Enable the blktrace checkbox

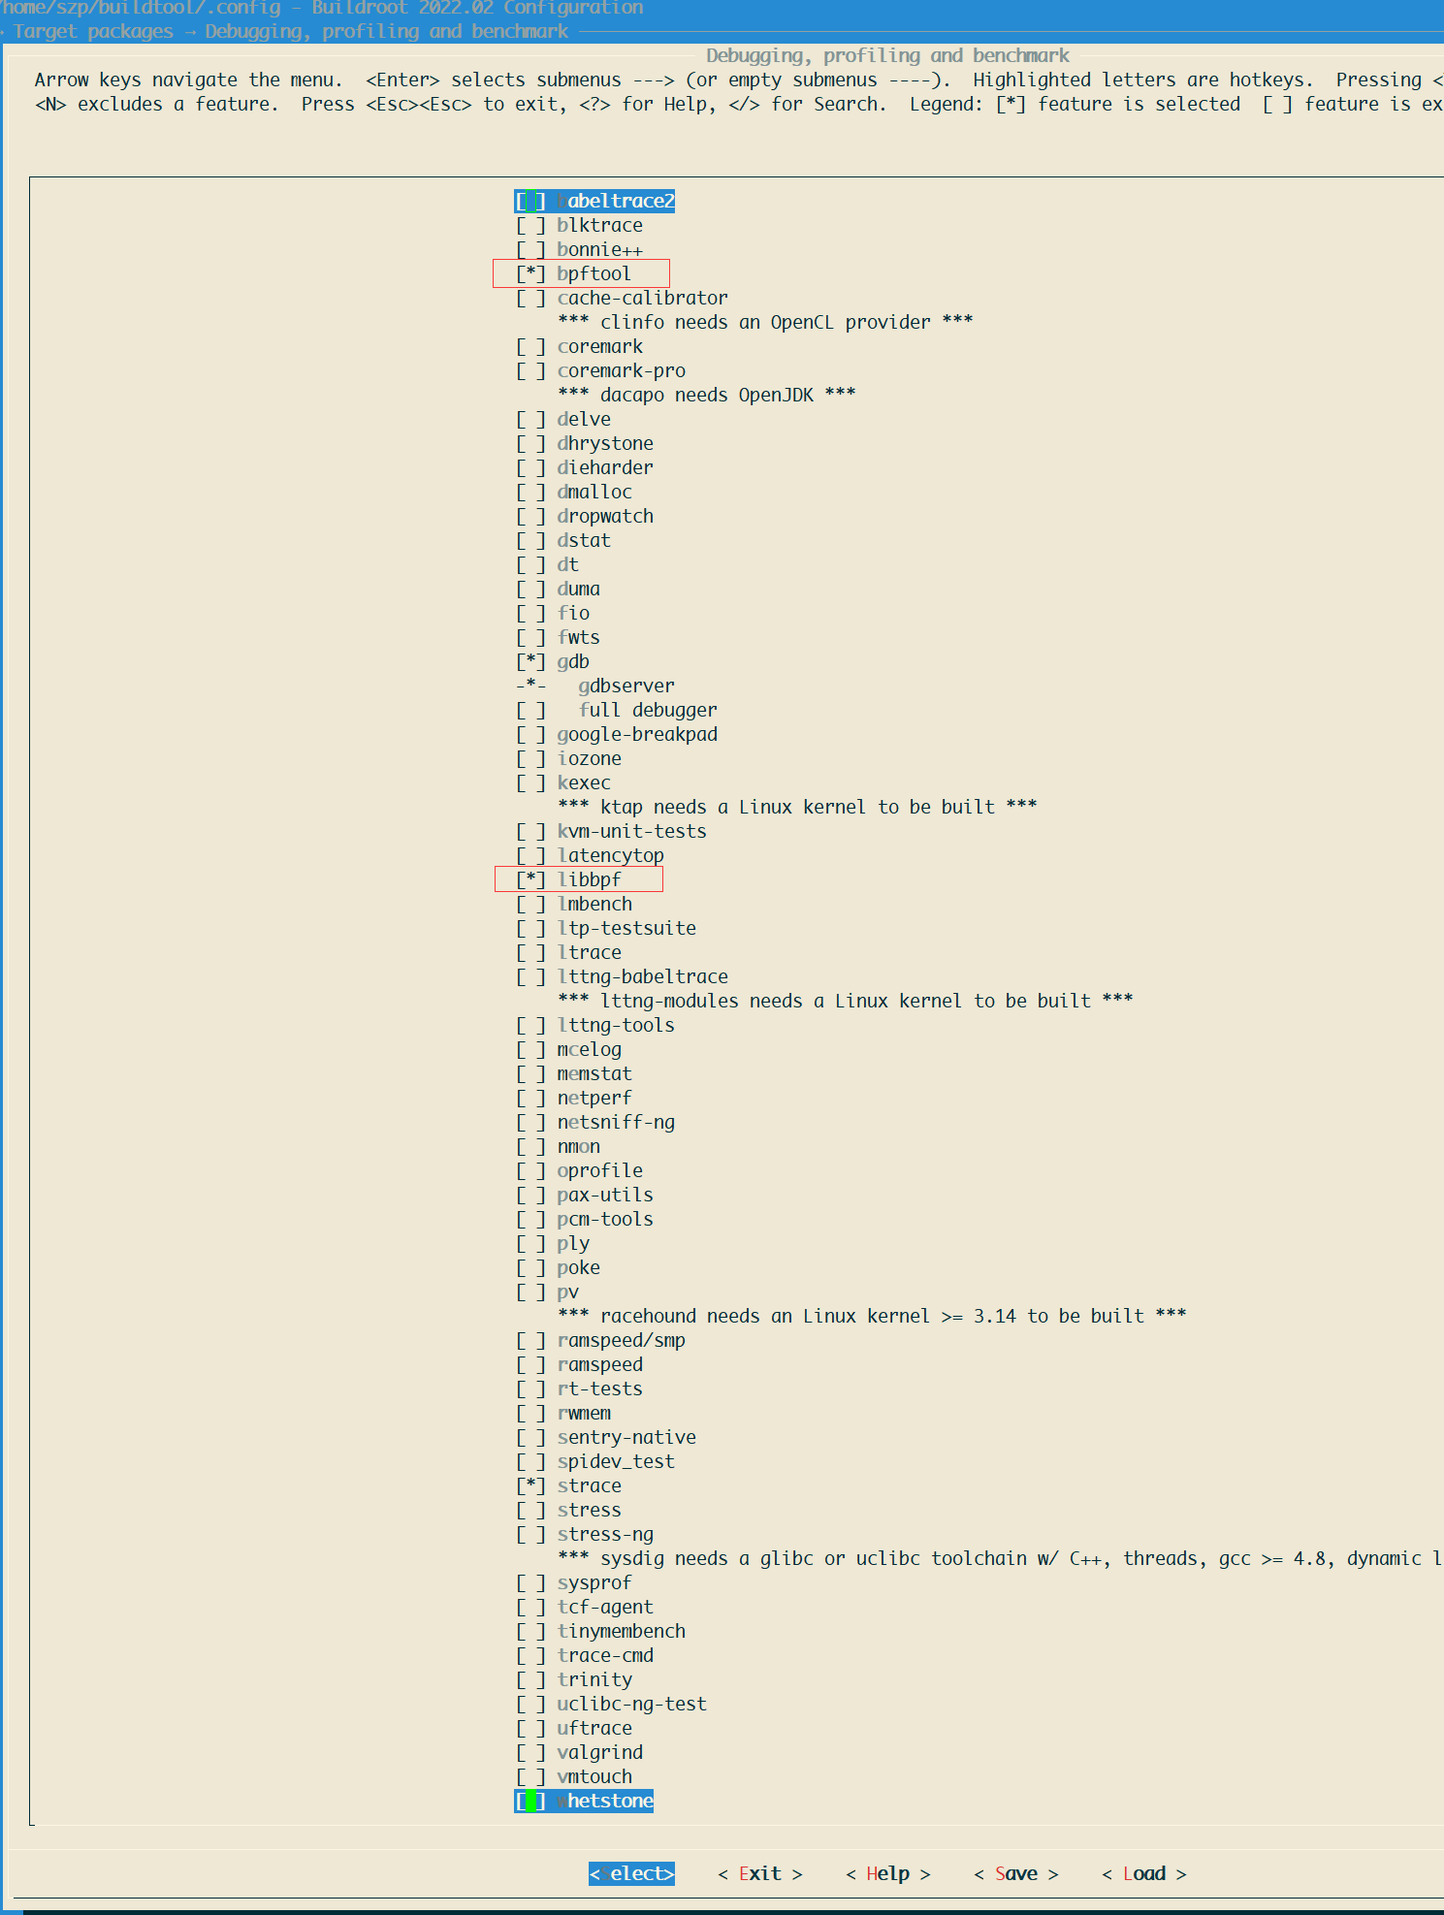(x=530, y=225)
